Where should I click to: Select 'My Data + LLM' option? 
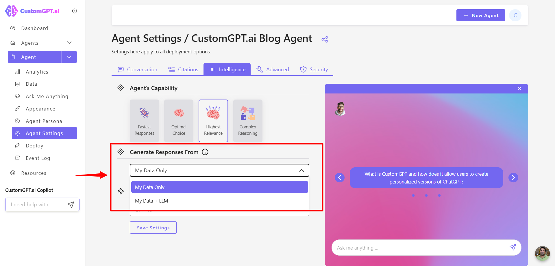[219, 201]
